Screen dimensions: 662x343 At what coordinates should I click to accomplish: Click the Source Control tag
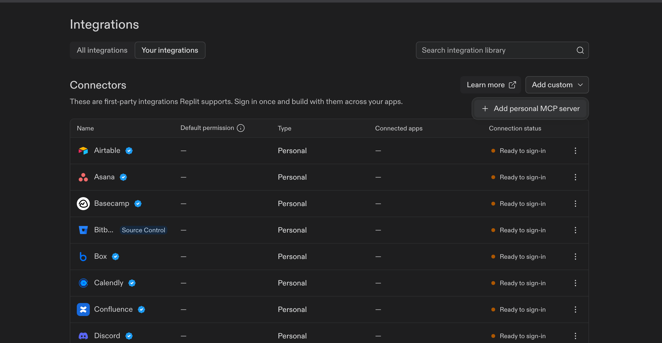[x=143, y=230]
